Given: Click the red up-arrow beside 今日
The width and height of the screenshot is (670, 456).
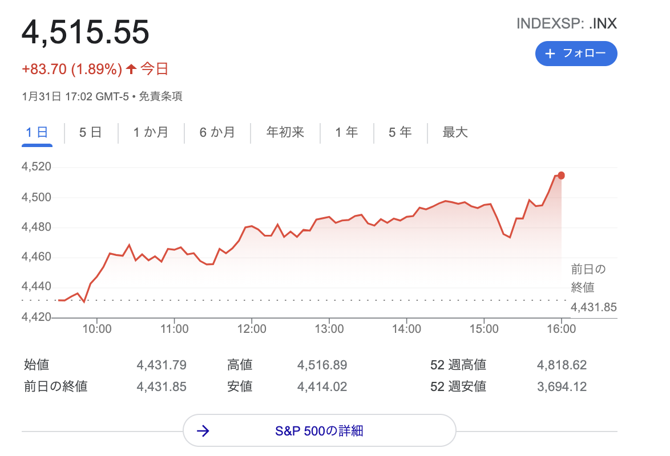Looking at the screenshot, I should click(x=131, y=69).
